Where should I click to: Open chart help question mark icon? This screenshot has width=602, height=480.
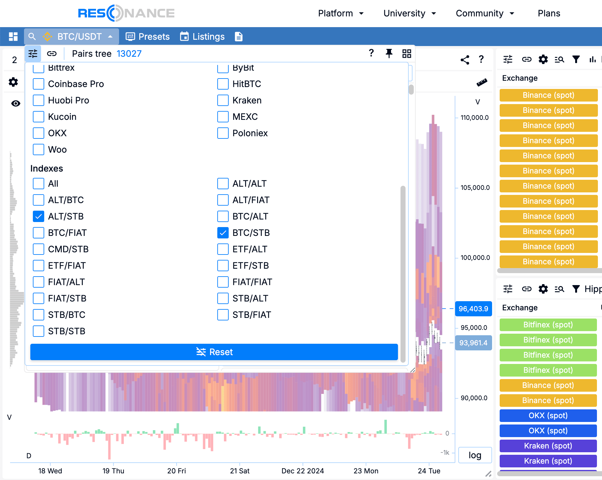481,59
